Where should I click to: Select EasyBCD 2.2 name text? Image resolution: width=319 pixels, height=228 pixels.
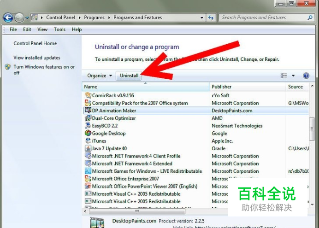[105, 126]
